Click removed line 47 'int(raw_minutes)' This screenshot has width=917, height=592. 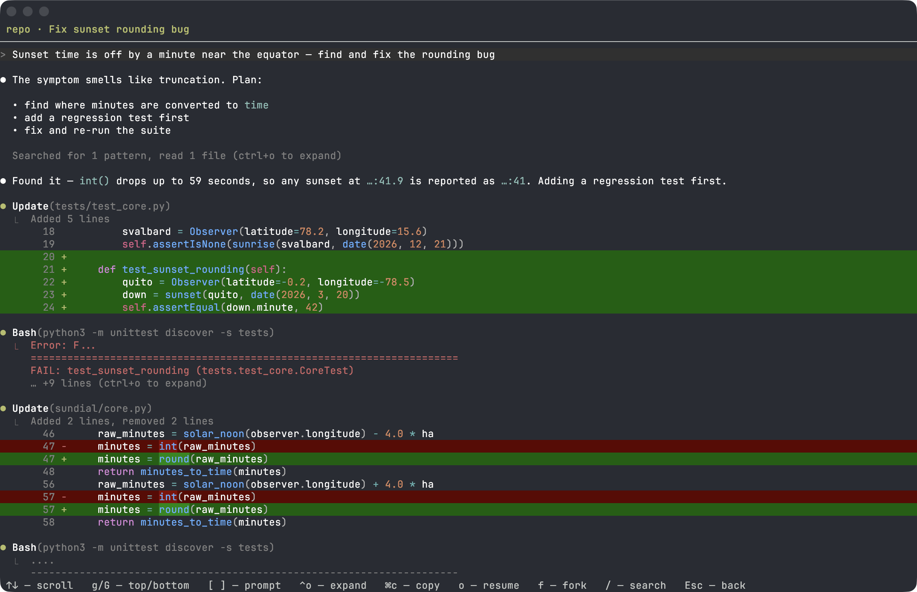(458, 446)
